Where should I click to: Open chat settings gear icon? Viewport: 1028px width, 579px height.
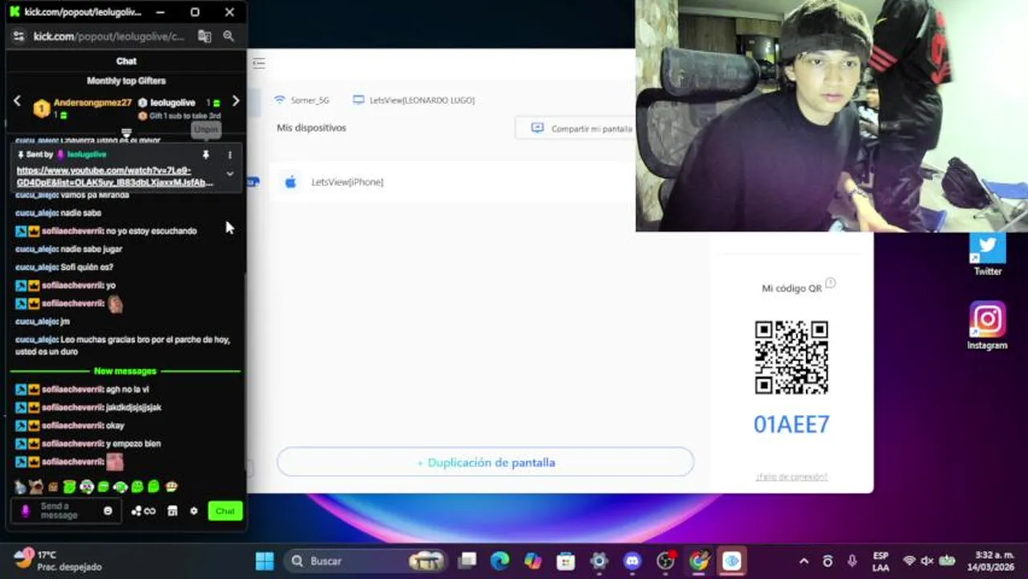coord(194,511)
